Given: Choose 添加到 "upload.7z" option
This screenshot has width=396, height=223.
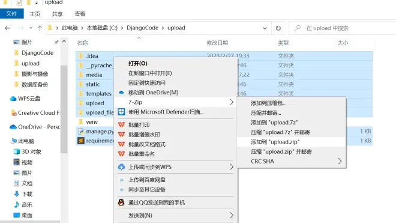Looking at the screenshot, I should 274,123.
